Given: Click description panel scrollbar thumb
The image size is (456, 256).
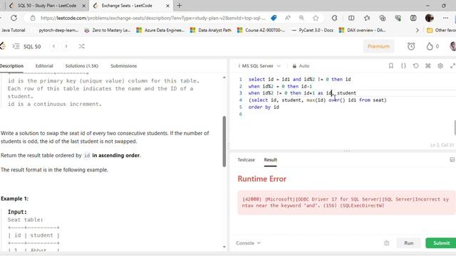Looking at the screenshot, I should click(224, 142).
